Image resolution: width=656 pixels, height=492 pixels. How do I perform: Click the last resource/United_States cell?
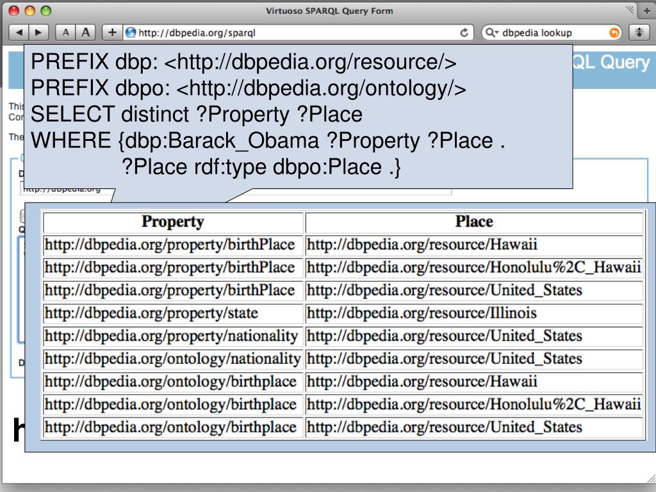point(474,427)
